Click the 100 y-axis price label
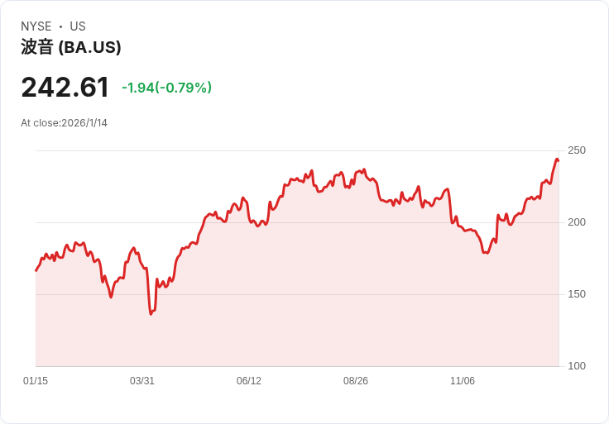This screenshot has width=609, height=424. coord(576,366)
